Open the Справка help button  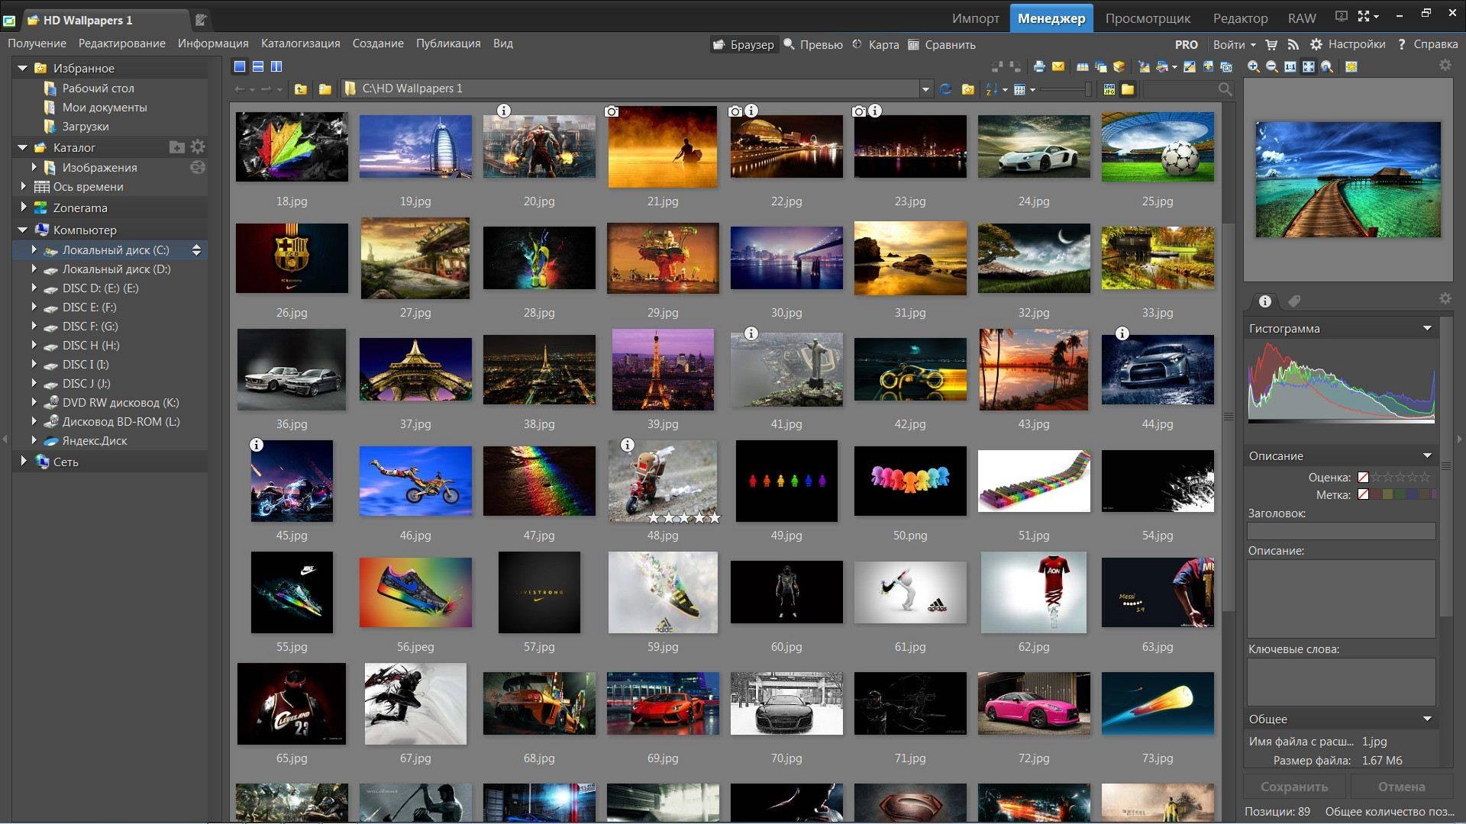[x=1428, y=44]
